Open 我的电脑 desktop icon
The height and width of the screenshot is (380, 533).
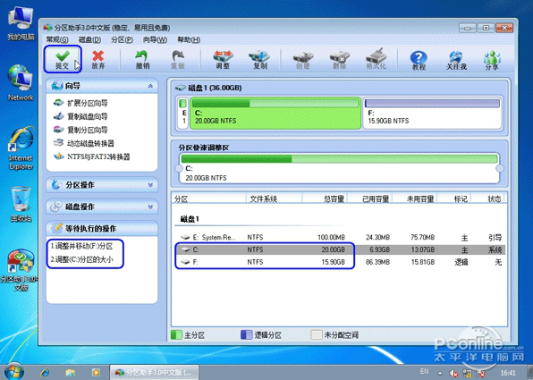tap(21, 24)
